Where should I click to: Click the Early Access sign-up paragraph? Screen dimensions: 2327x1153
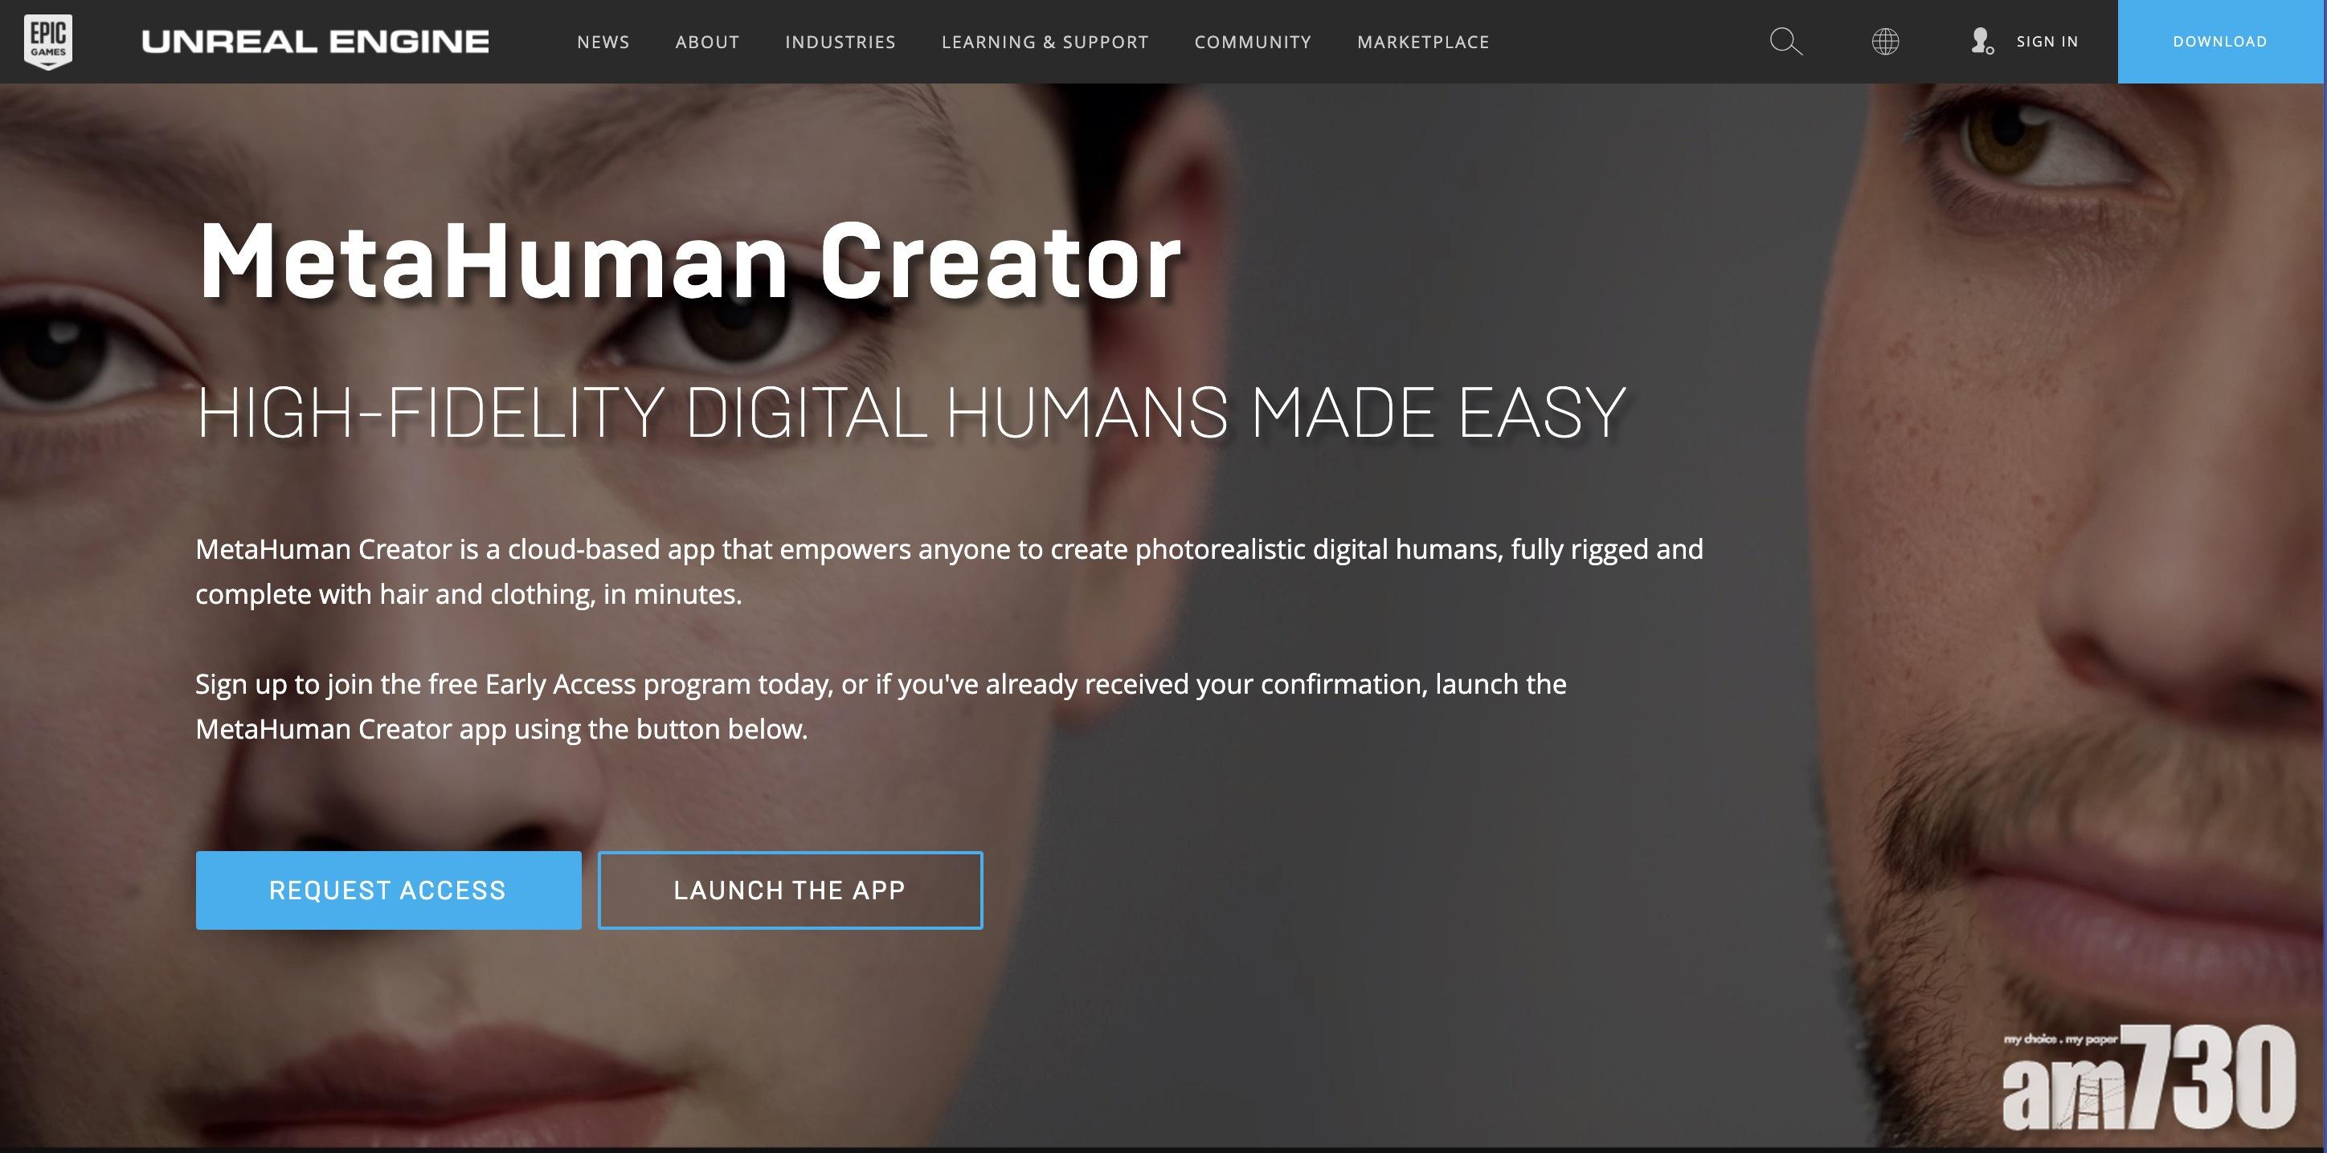click(x=881, y=706)
